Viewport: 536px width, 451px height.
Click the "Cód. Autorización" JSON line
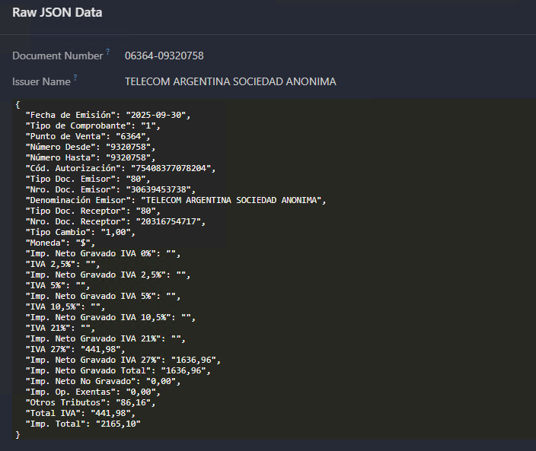[x=120, y=168]
